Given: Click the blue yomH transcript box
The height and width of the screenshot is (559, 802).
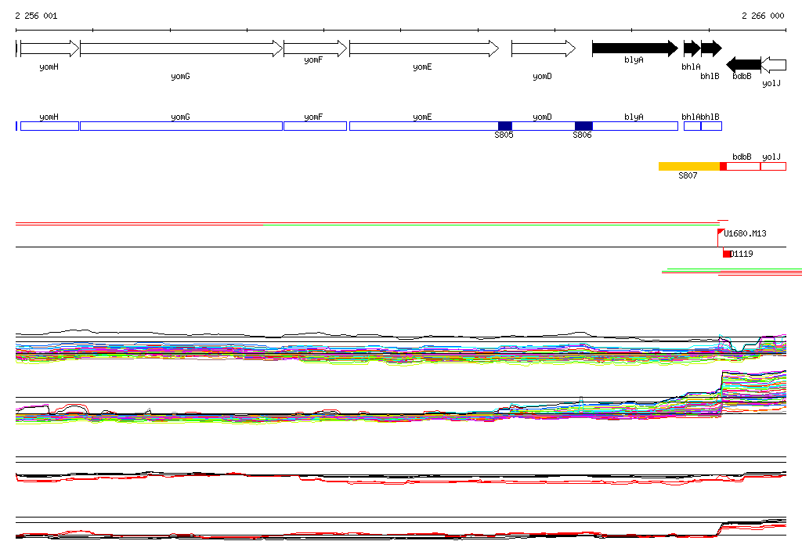Looking at the screenshot, I should [49, 126].
